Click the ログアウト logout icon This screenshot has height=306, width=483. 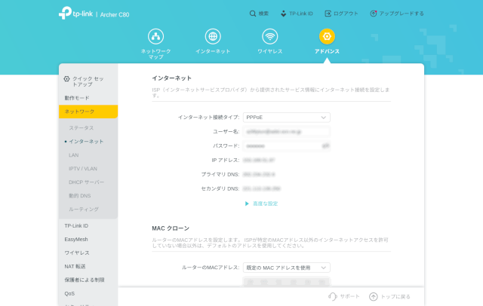pyautogui.click(x=328, y=14)
